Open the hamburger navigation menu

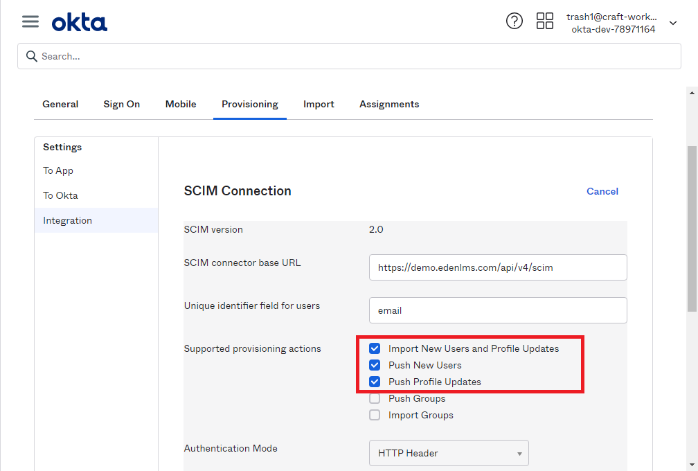click(30, 21)
